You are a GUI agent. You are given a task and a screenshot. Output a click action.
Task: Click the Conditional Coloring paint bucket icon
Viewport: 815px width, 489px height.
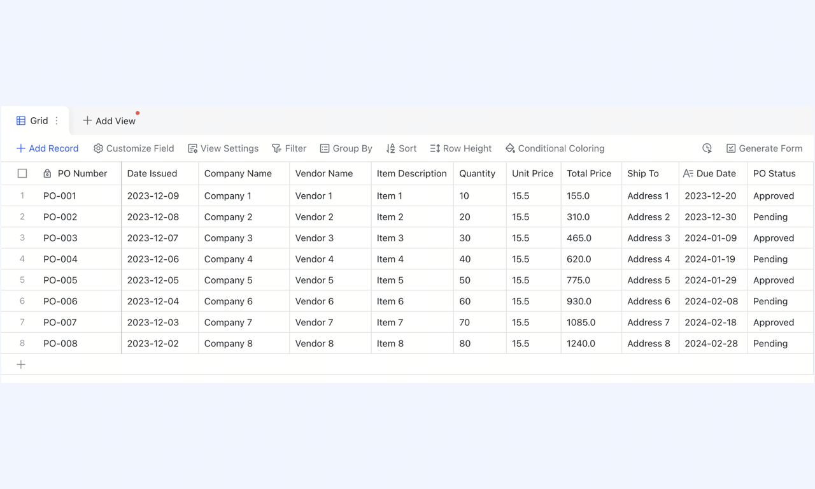click(x=510, y=148)
